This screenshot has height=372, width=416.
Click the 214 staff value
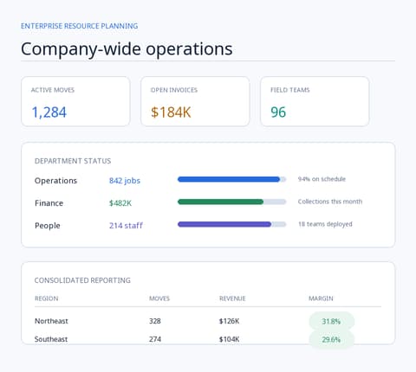126,226
